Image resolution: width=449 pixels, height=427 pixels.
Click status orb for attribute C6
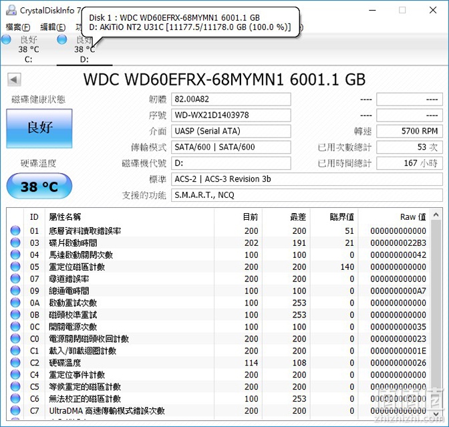15,399
